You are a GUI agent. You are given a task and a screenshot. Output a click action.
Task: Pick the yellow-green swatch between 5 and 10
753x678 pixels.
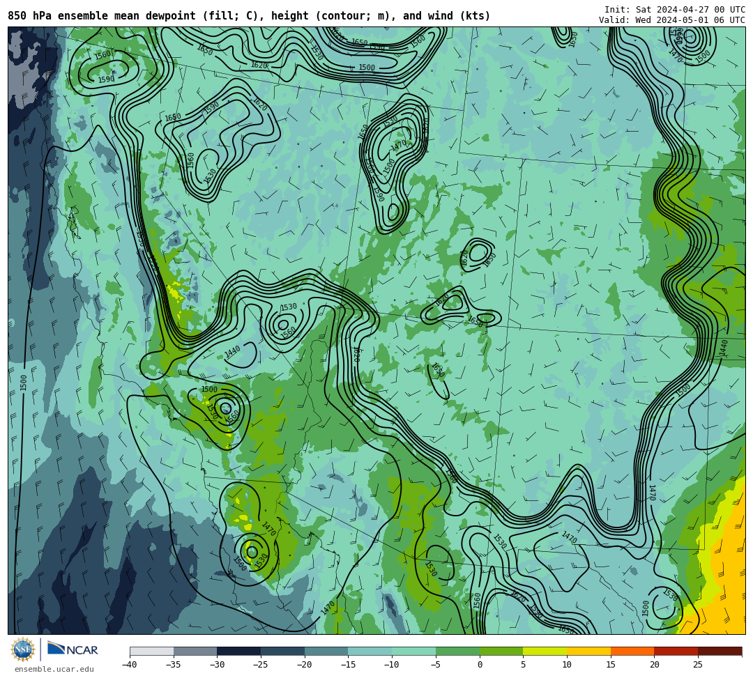pyautogui.click(x=545, y=651)
